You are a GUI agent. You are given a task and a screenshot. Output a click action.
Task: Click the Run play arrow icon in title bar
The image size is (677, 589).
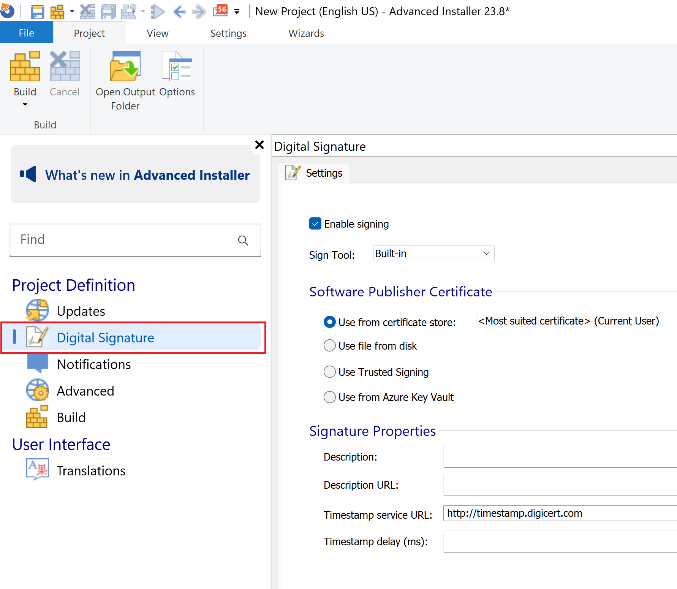158,11
